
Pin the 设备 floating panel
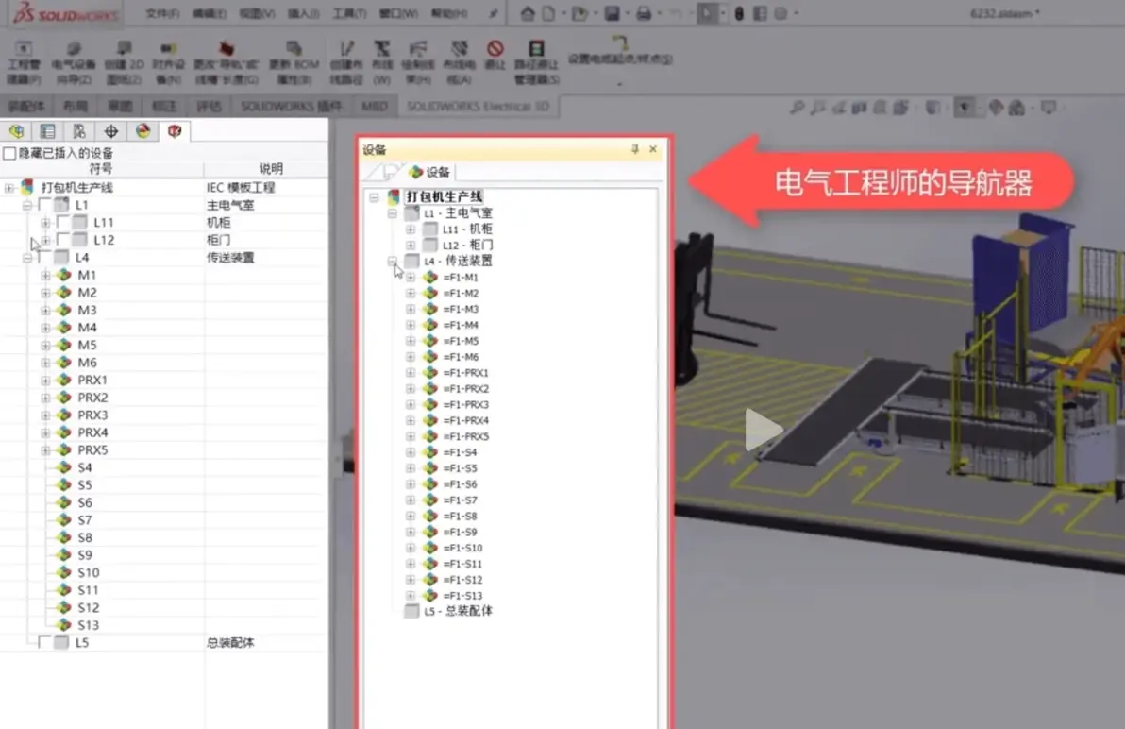tap(635, 149)
